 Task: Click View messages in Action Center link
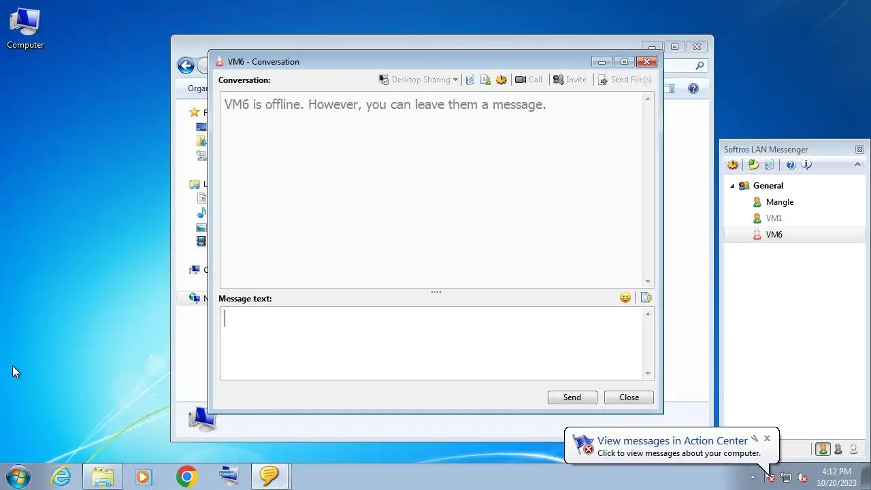pyautogui.click(x=672, y=440)
